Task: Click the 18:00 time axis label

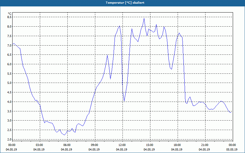Action: (x=178, y=145)
